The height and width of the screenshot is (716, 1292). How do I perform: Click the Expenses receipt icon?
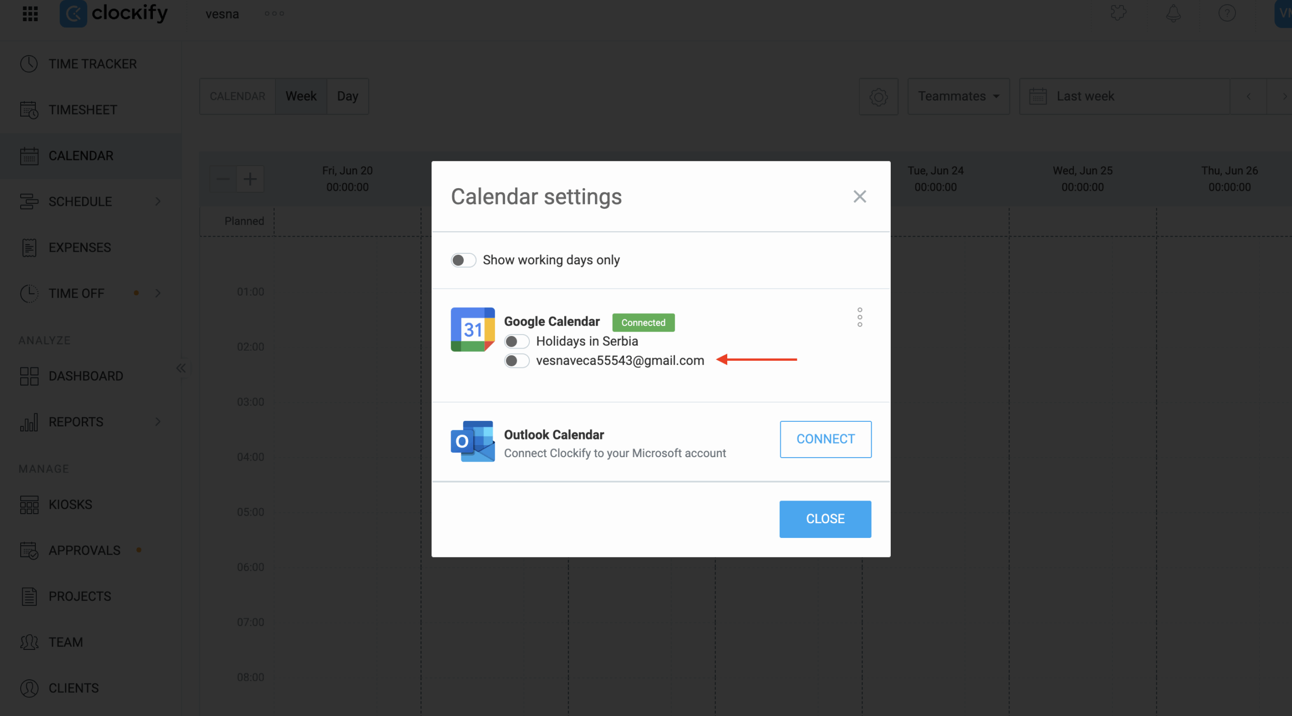tap(29, 247)
